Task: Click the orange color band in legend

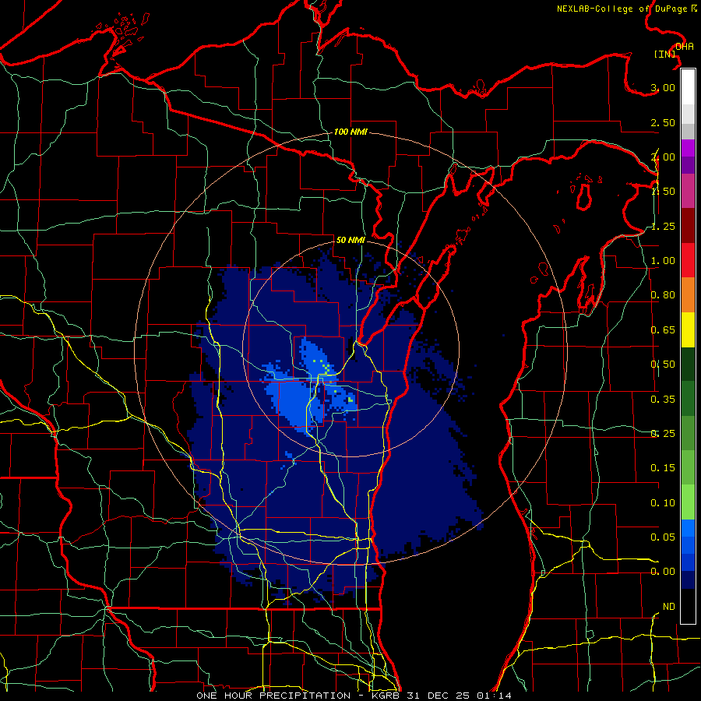Action: 688,295
